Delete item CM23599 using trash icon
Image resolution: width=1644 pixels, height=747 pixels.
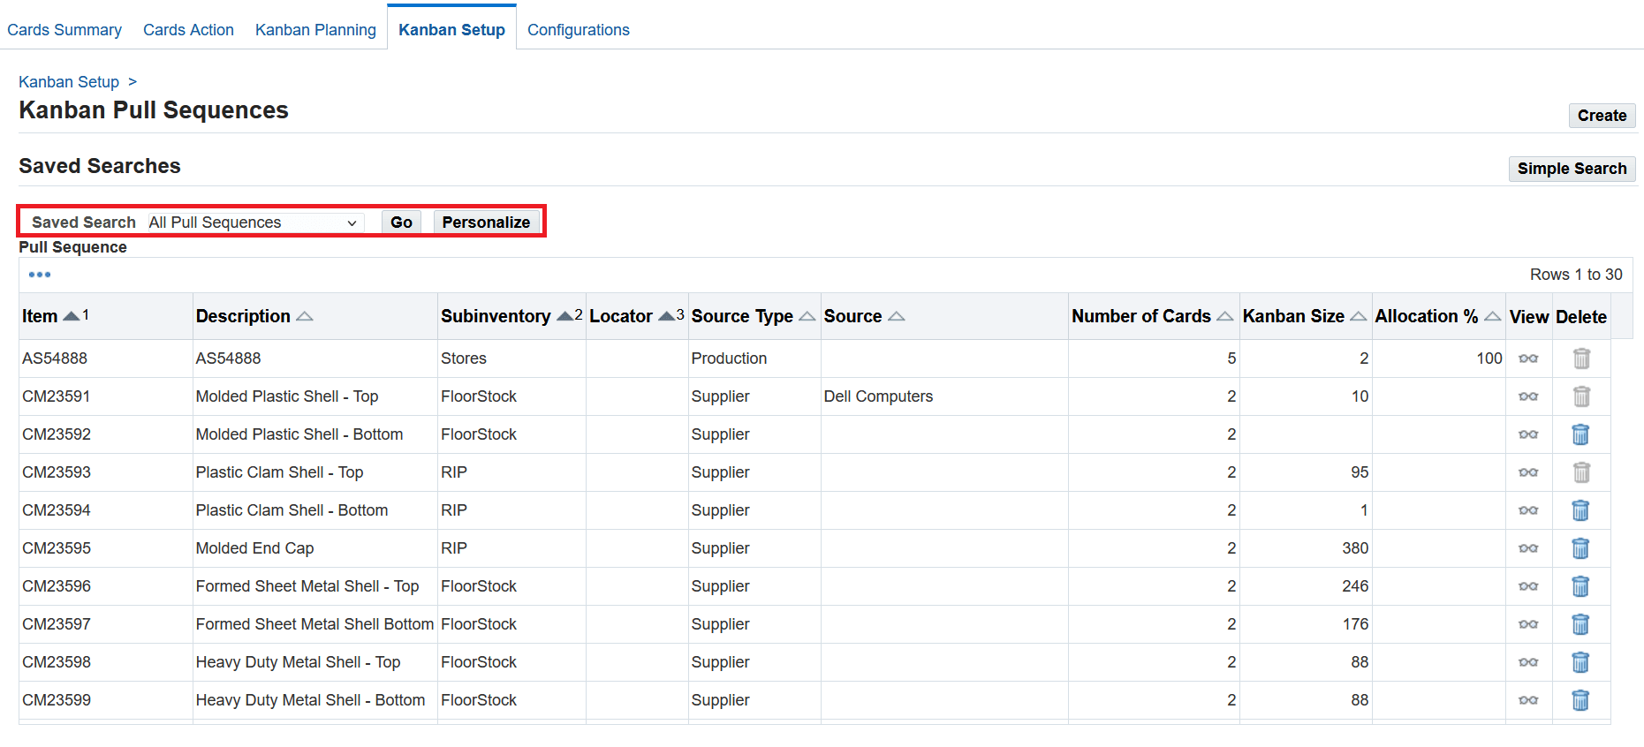[x=1580, y=700]
